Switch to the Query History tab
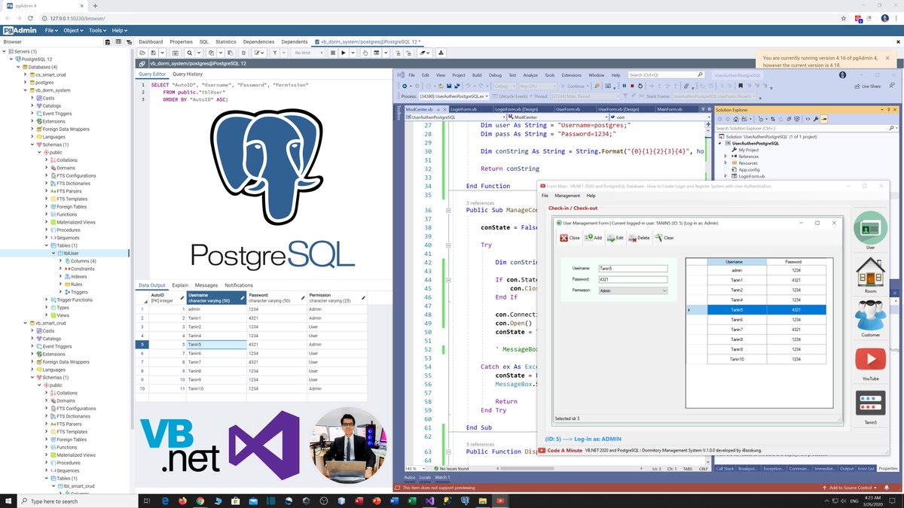The width and height of the screenshot is (904, 508). point(188,75)
